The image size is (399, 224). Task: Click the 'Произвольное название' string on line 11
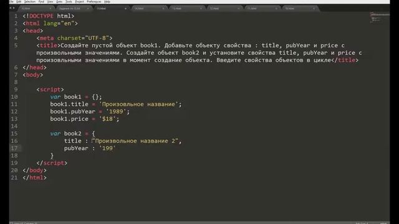pos(138,104)
